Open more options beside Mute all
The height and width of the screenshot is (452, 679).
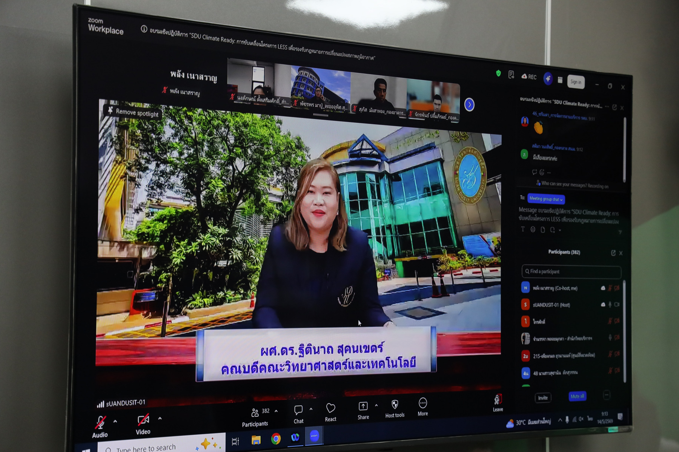coord(607,395)
